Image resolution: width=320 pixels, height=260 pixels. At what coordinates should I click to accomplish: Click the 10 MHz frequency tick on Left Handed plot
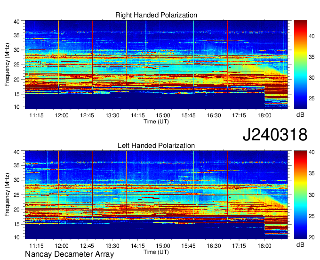(x=16, y=237)
